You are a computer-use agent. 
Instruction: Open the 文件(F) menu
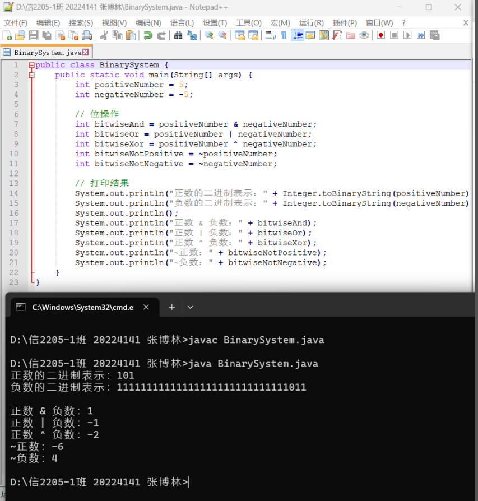coord(16,23)
